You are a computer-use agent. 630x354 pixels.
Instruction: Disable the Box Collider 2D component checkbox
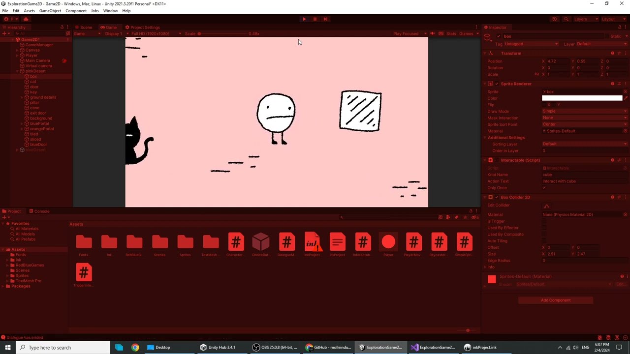(x=497, y=197)
